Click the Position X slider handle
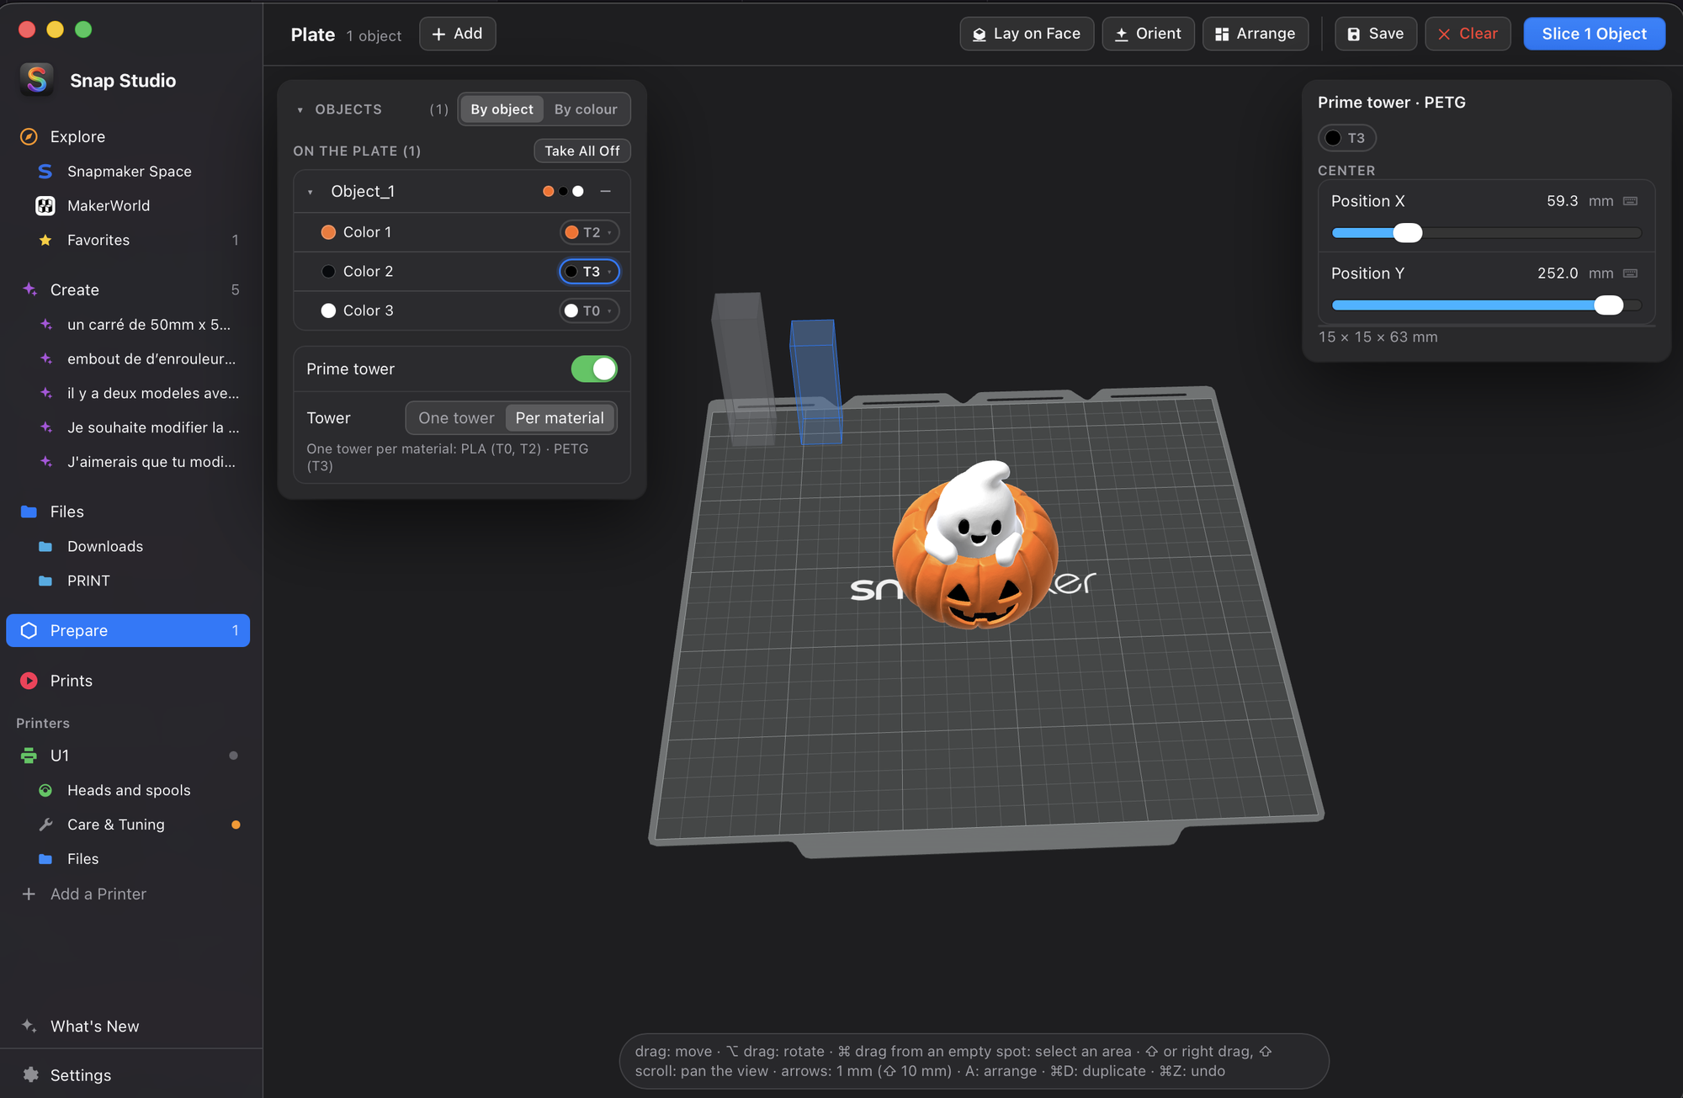 coord(1408,233)
